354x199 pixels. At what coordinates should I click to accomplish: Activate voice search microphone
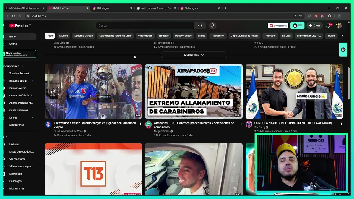coord(212,25)
